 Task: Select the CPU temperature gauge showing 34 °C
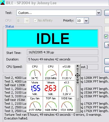[x=35, y=73]
